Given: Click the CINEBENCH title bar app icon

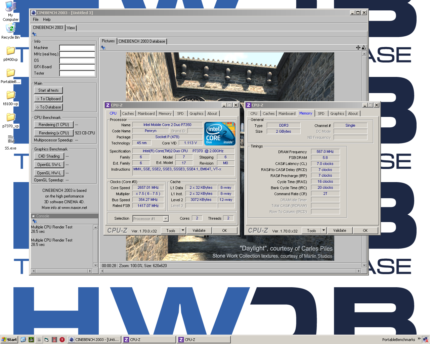Looking at the screenshot, I should 34,13.
